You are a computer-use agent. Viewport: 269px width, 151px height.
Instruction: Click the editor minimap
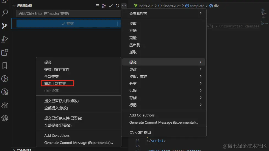click(x=264, y=16)
